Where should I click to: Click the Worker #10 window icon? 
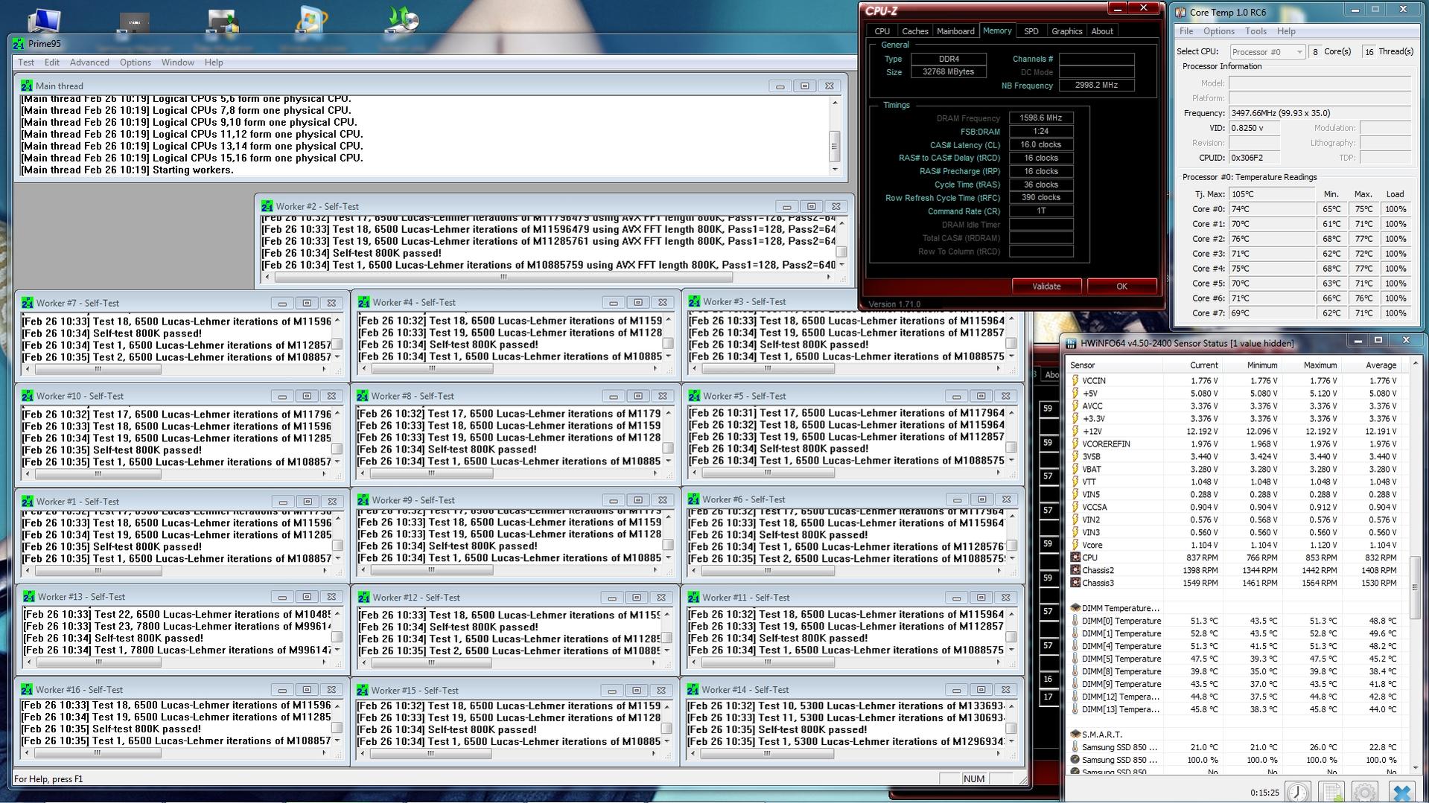pos(28,396)
